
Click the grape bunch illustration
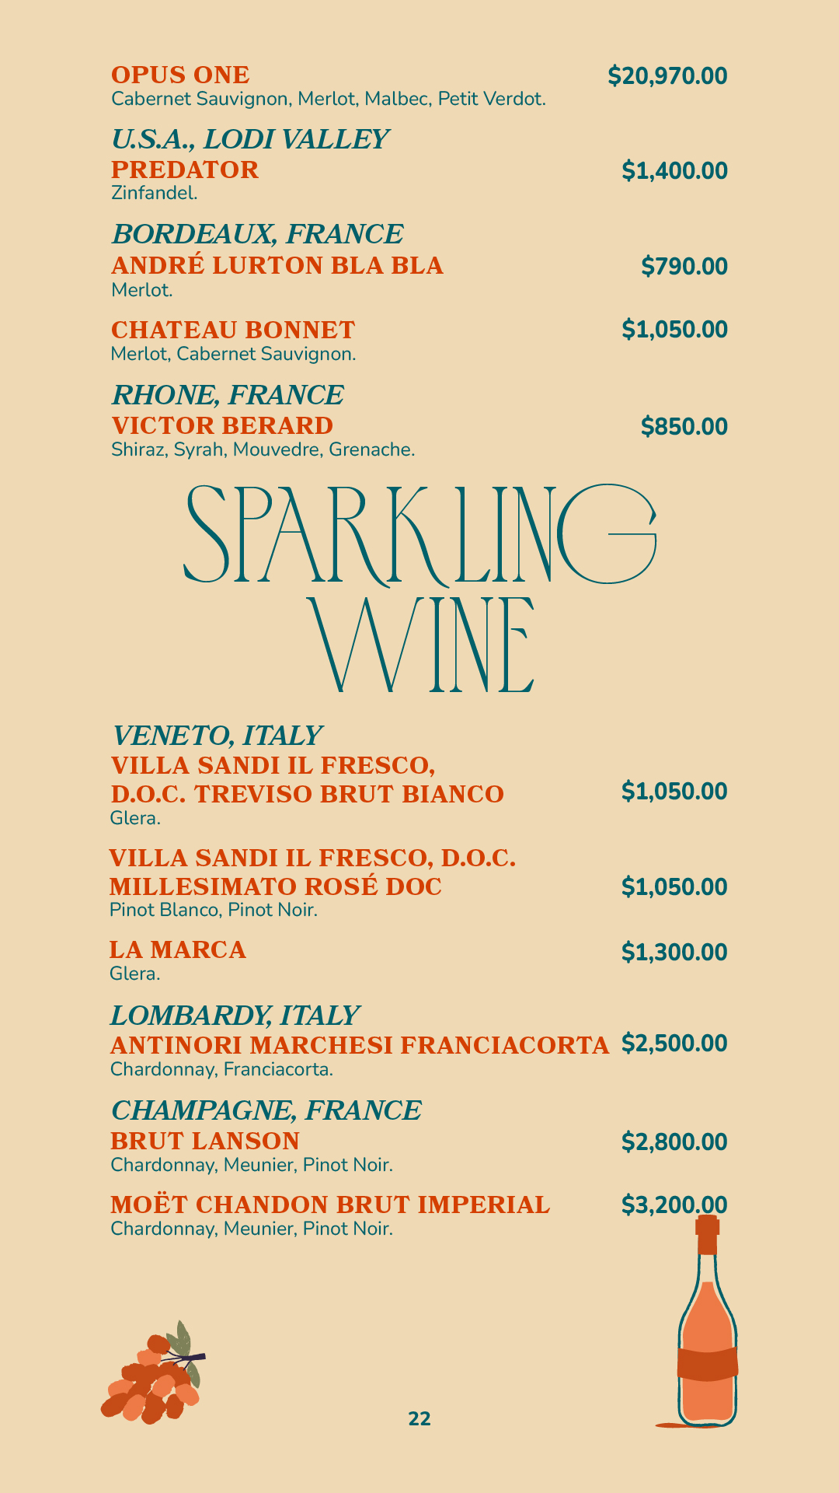(153, 1378)
